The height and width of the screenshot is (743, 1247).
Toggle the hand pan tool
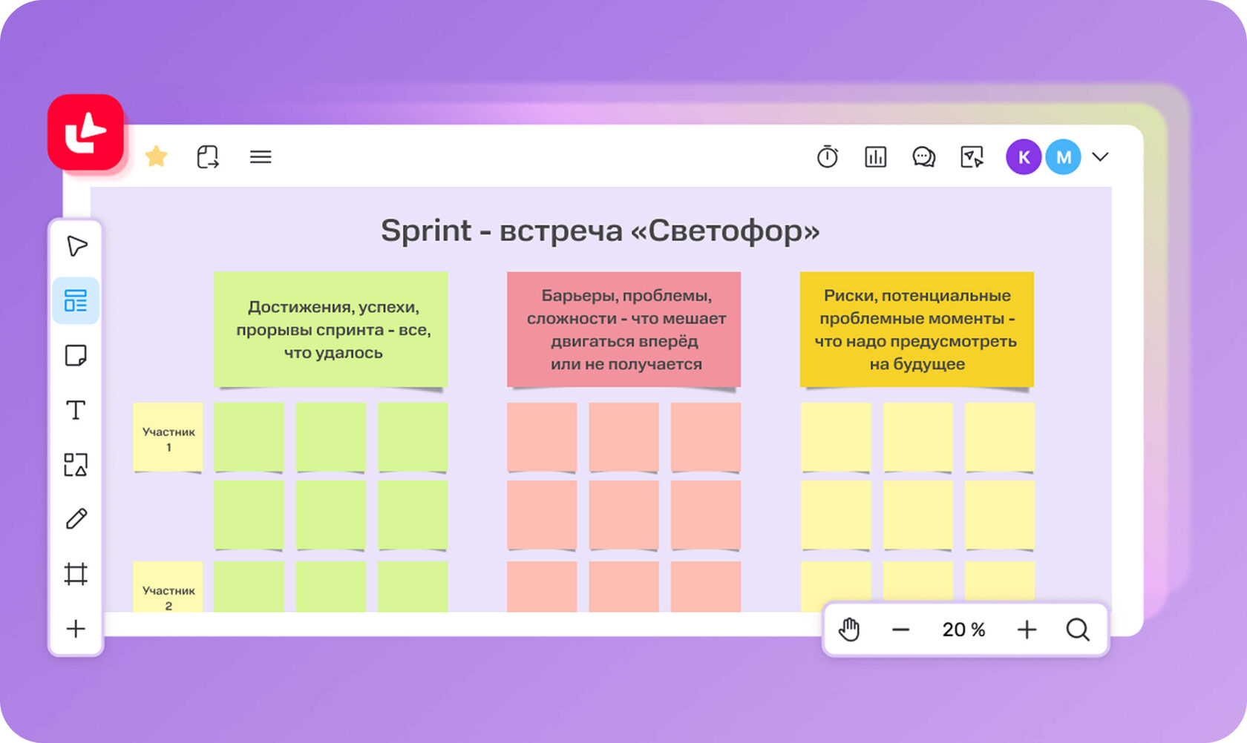click(x=849, y=630)
